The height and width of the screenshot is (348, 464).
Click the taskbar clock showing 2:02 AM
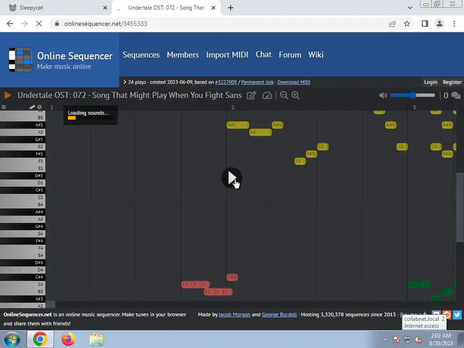441,339
